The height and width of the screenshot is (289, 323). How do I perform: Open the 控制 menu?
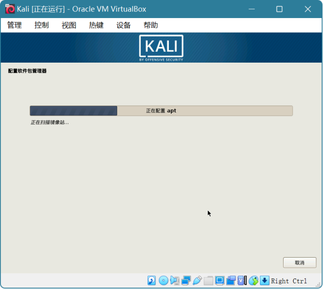click(x=42, y=25)
